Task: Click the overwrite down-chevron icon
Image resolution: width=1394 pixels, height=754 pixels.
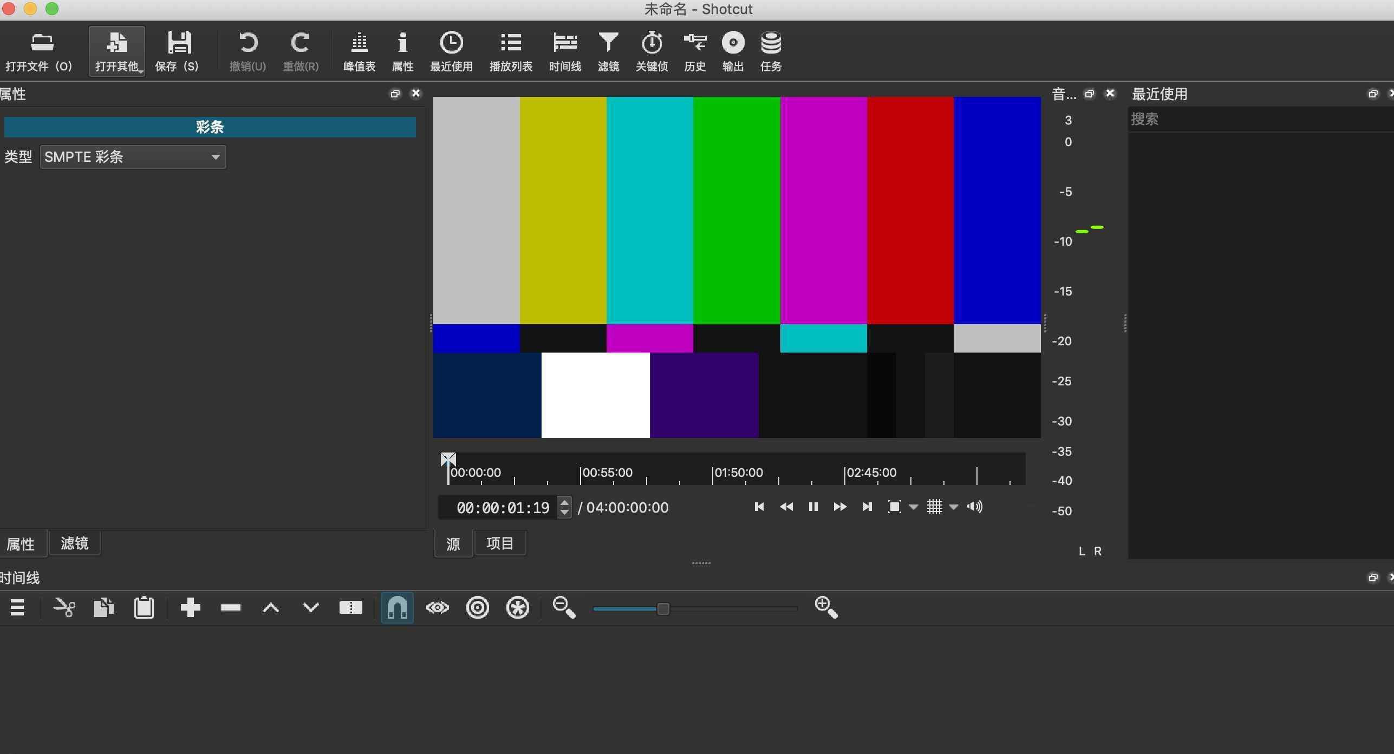Action: 311,608
